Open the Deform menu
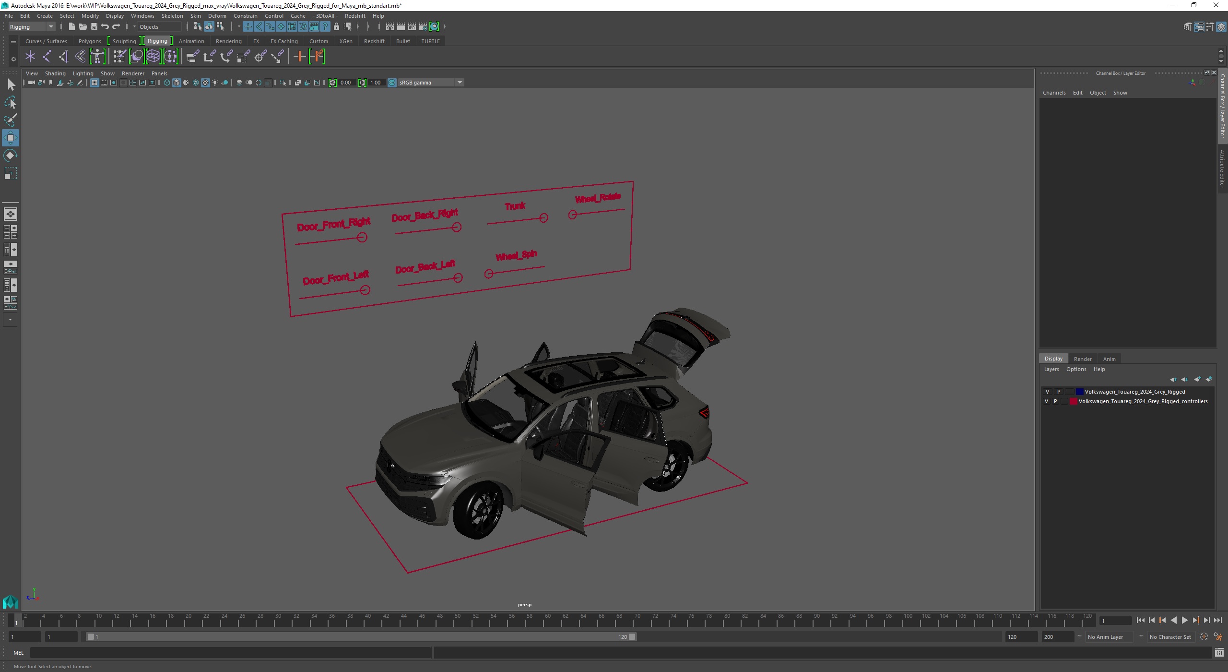The image size is (1228, 672). click(x=217, y=16)
